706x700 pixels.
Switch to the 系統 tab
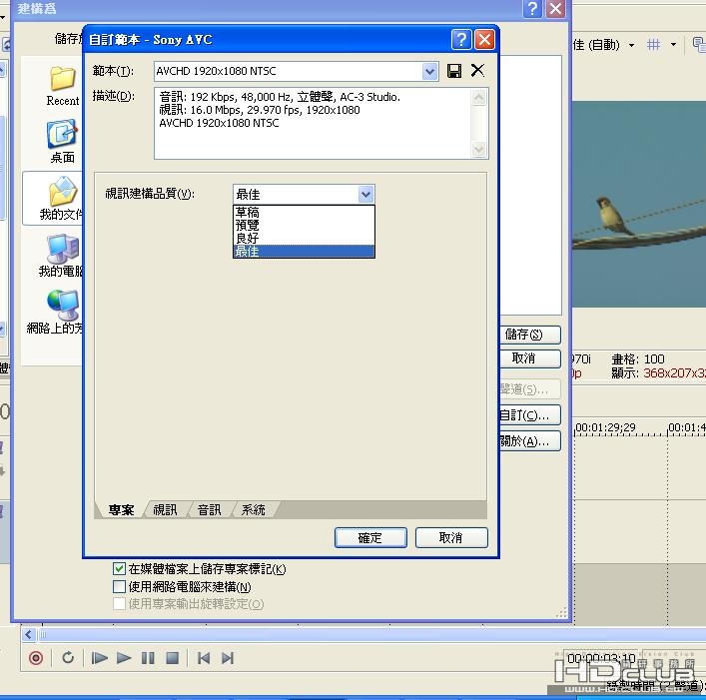click(253, 509)
